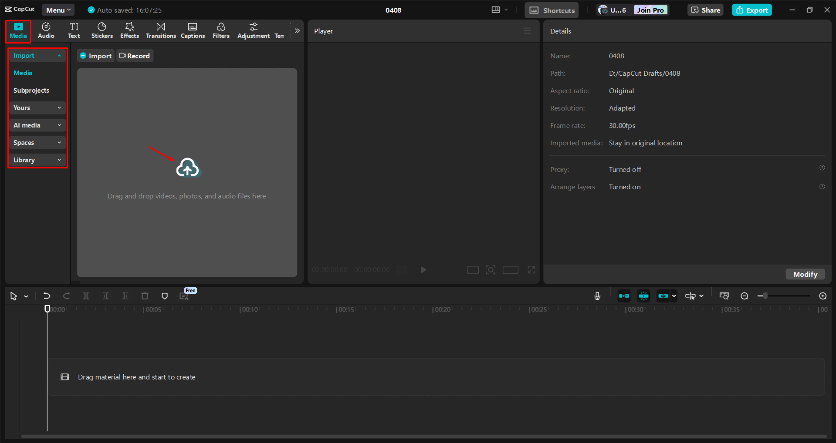Screen dimensions: 836x443
Task: Open the Audio panel
Action: click(46, 30)
